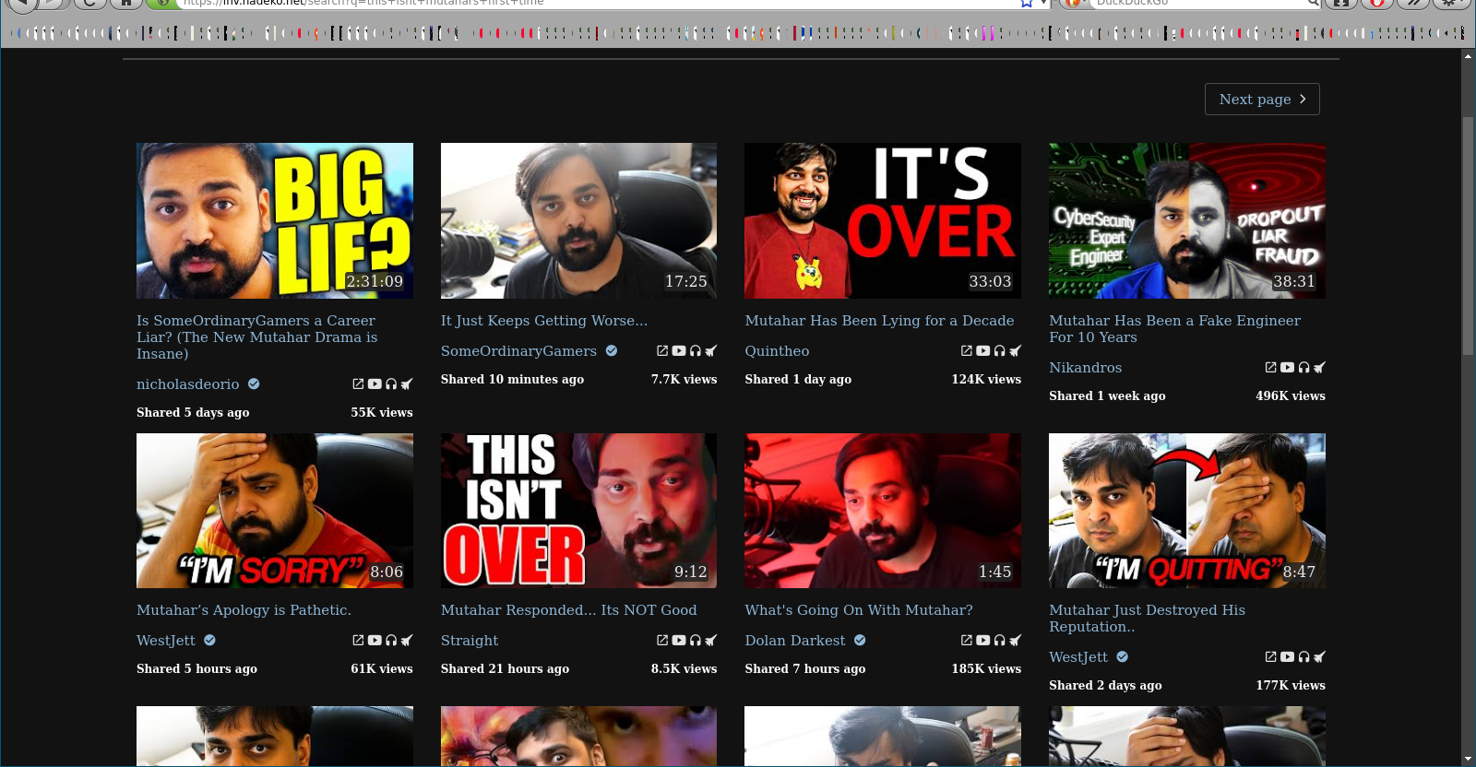Image resolution: width=1476 pixels, height=767 pixels.
Task: Open external link icon beside Dolan Darkest
Action: click(x=967, y=641)
